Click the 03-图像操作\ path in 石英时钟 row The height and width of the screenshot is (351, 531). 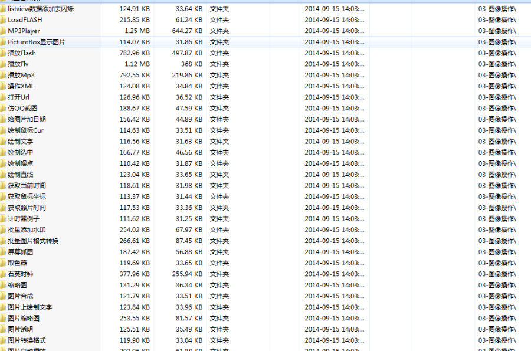coord(497,274)
